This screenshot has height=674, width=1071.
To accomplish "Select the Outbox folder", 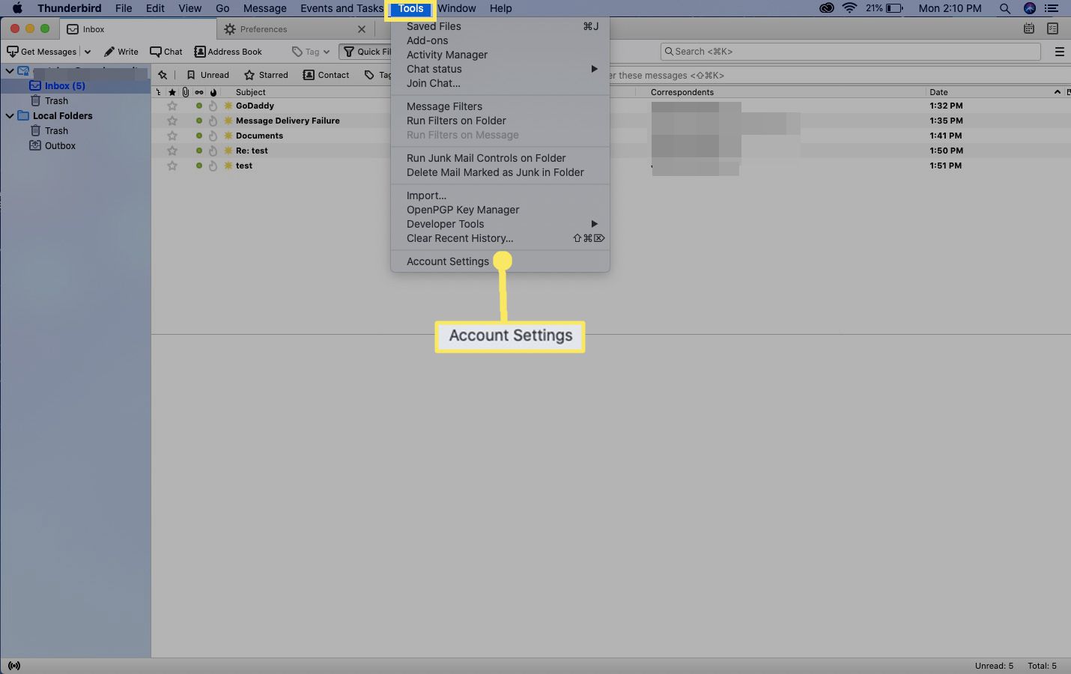I will [x=60, y=146].
